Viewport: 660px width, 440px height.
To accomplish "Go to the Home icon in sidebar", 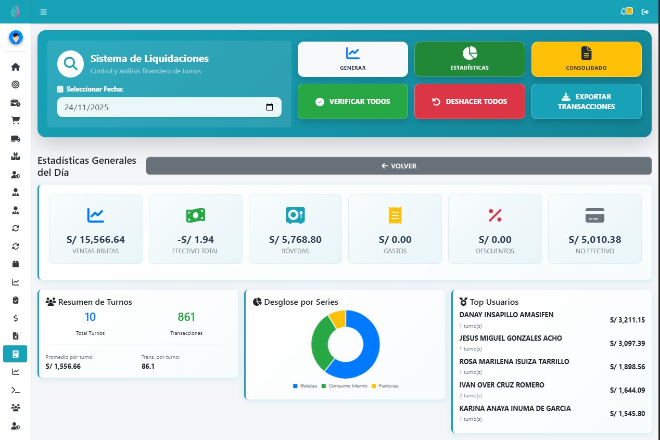I will click(x=16, y=67).
